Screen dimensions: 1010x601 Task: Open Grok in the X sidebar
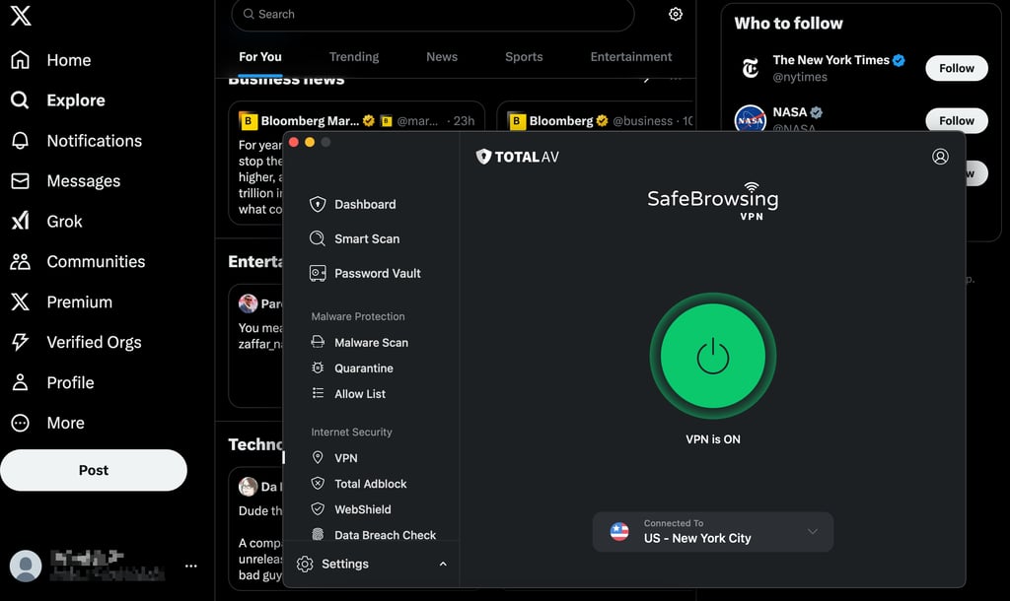pyautogui.click(x=47, y=221)
